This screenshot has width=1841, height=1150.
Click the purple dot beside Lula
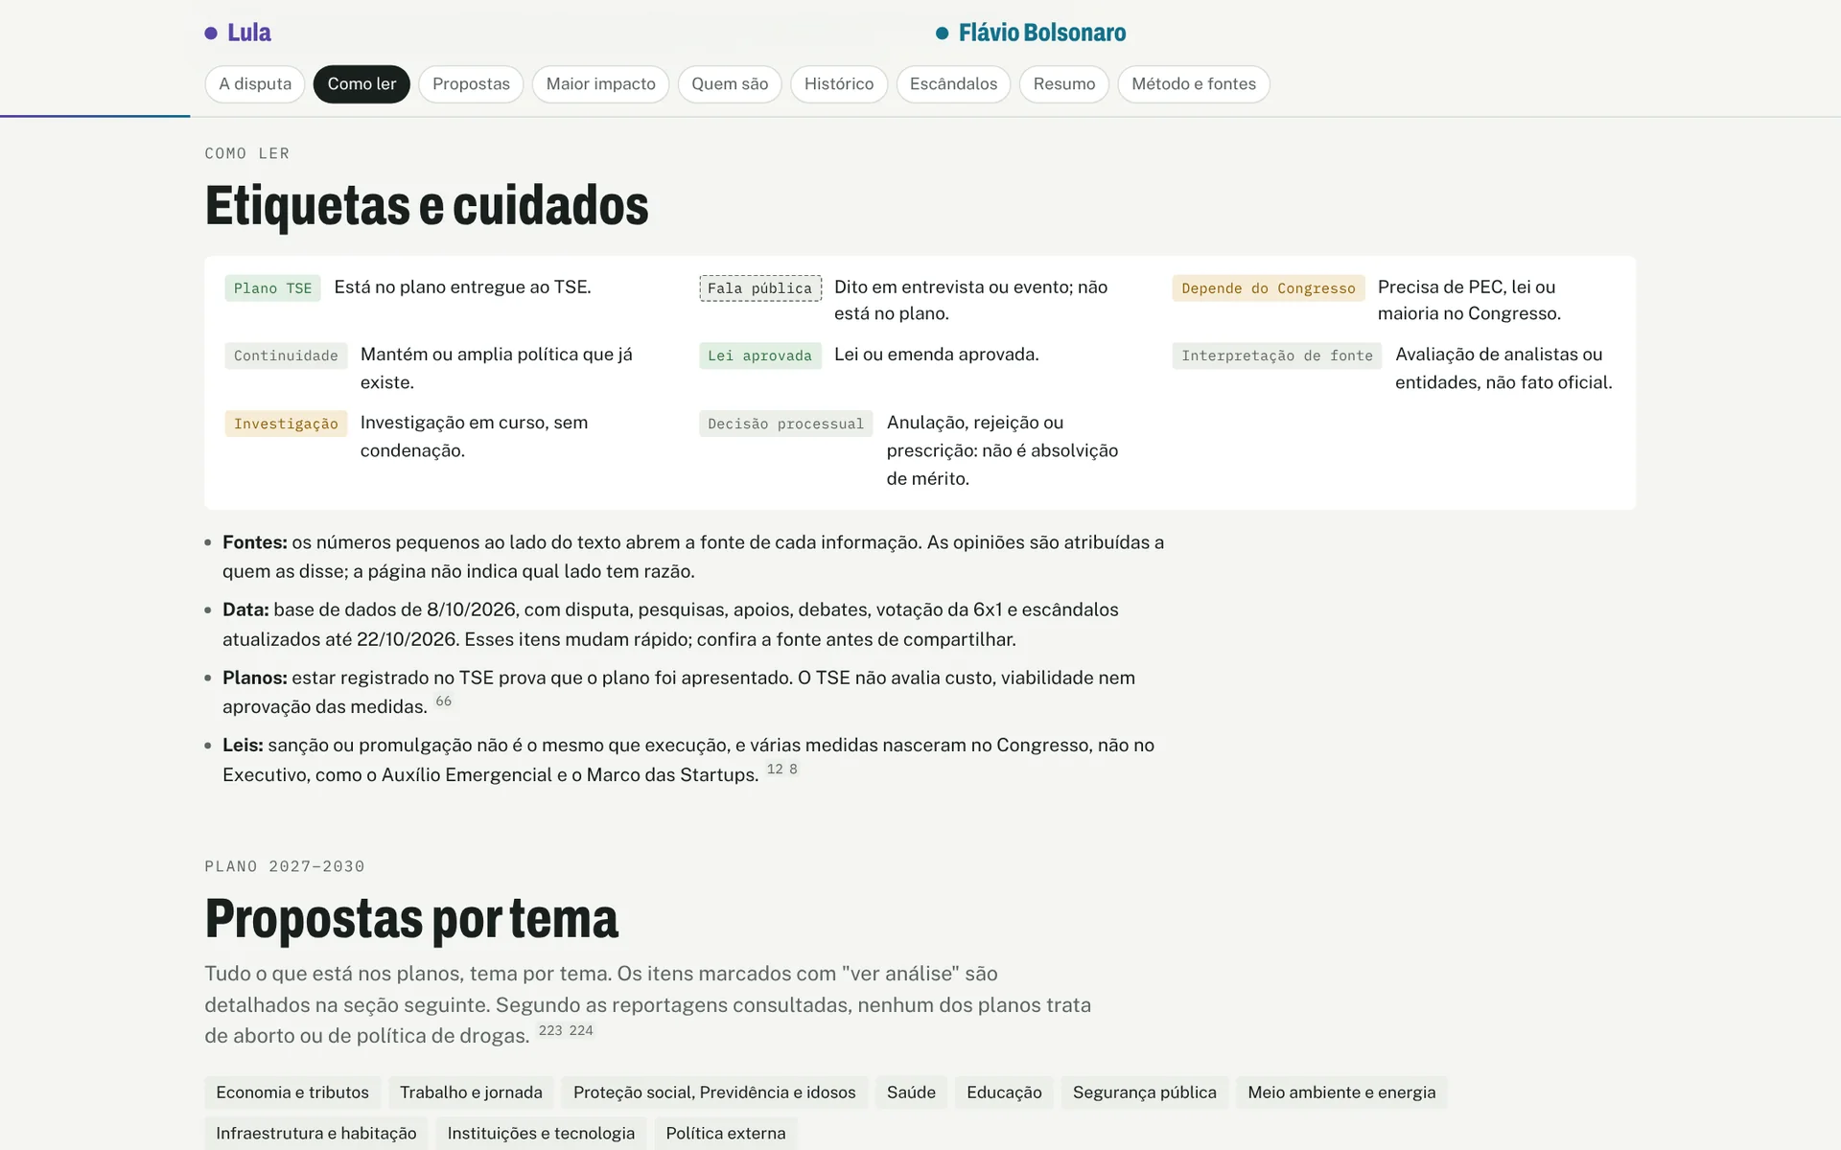click(x=211, y=34)
